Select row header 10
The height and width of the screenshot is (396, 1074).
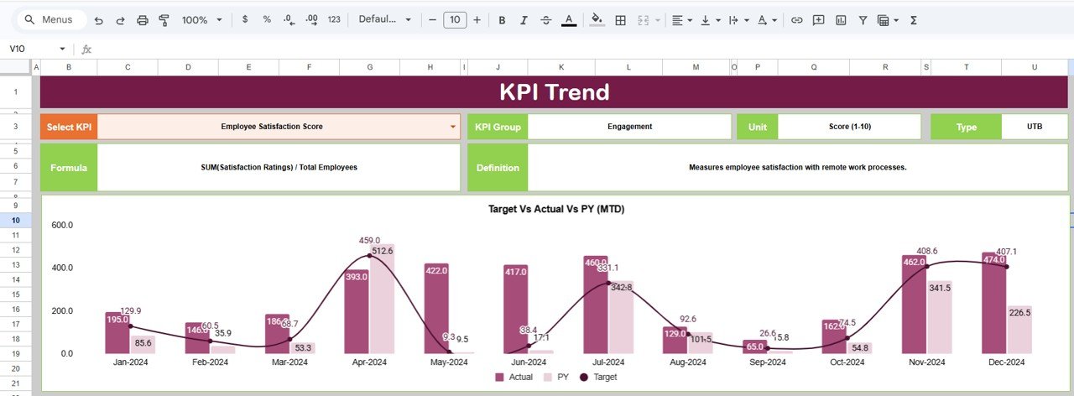[x=16, y=221]
